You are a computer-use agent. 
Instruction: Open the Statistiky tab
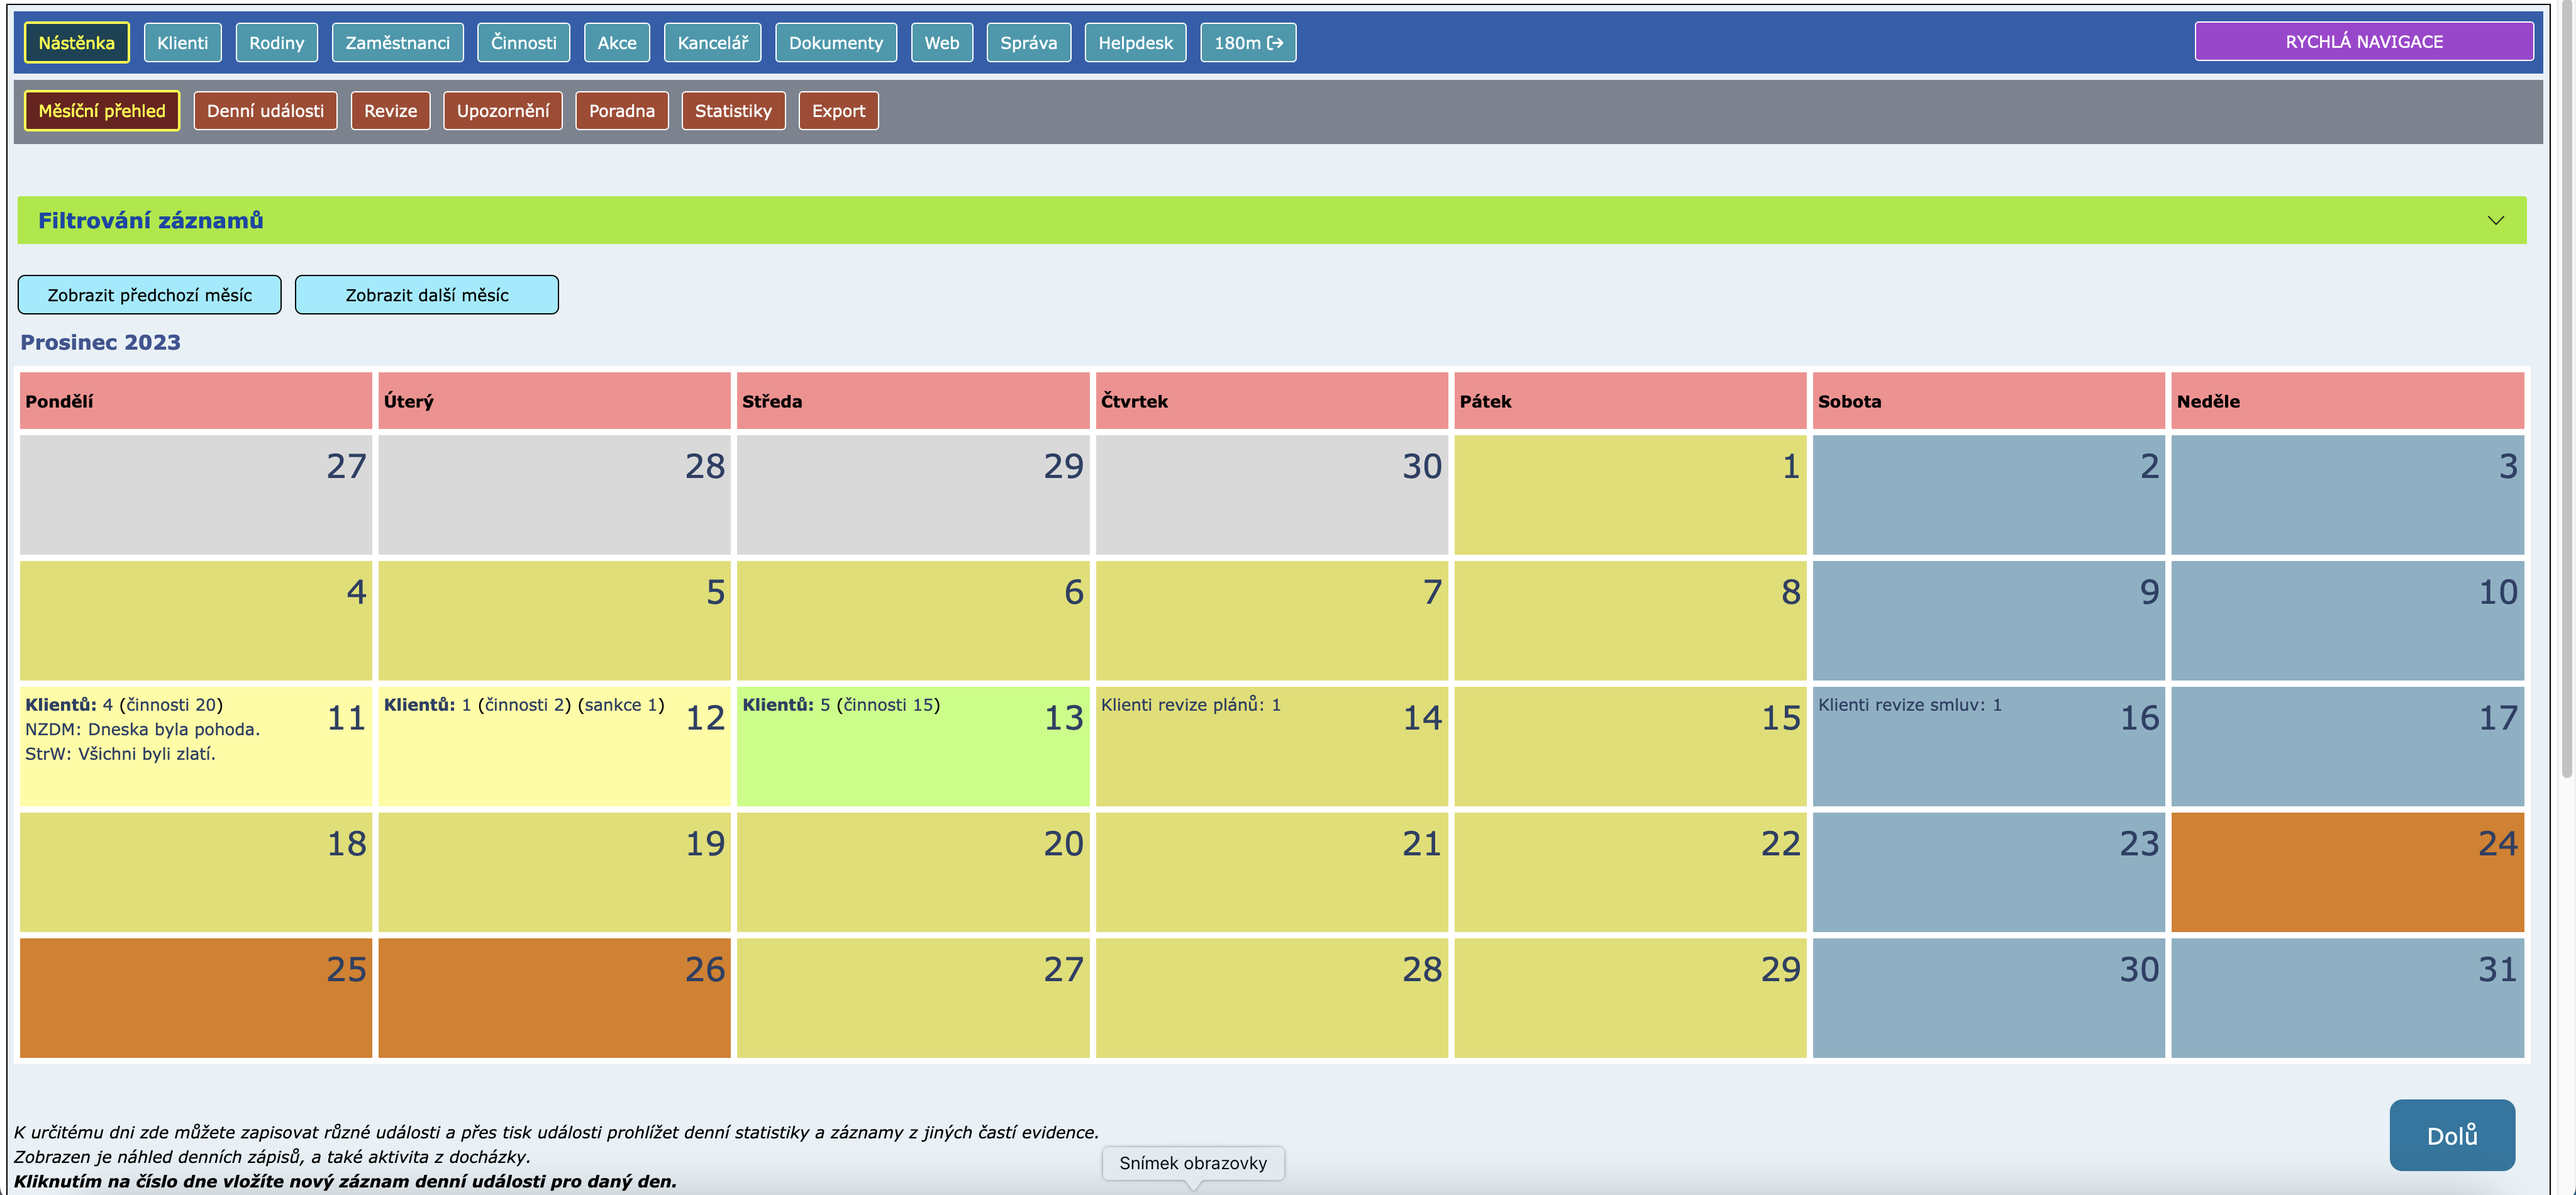(x=732, y=111)
